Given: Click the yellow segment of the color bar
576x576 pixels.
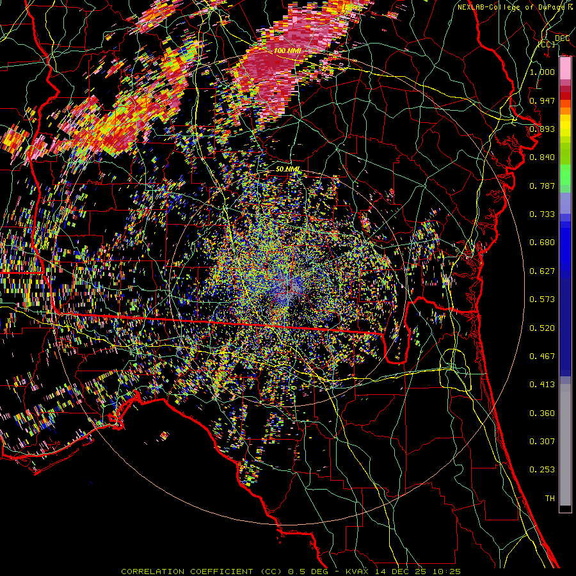Looking at the screenshot, I should (565, 125).
